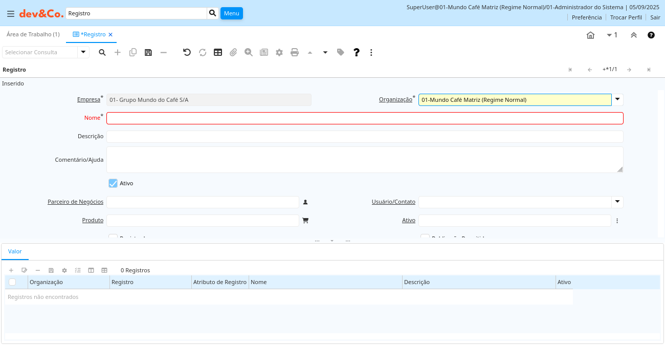
Task: Click the Save record floppy disk icon
Action: [148, 52]
